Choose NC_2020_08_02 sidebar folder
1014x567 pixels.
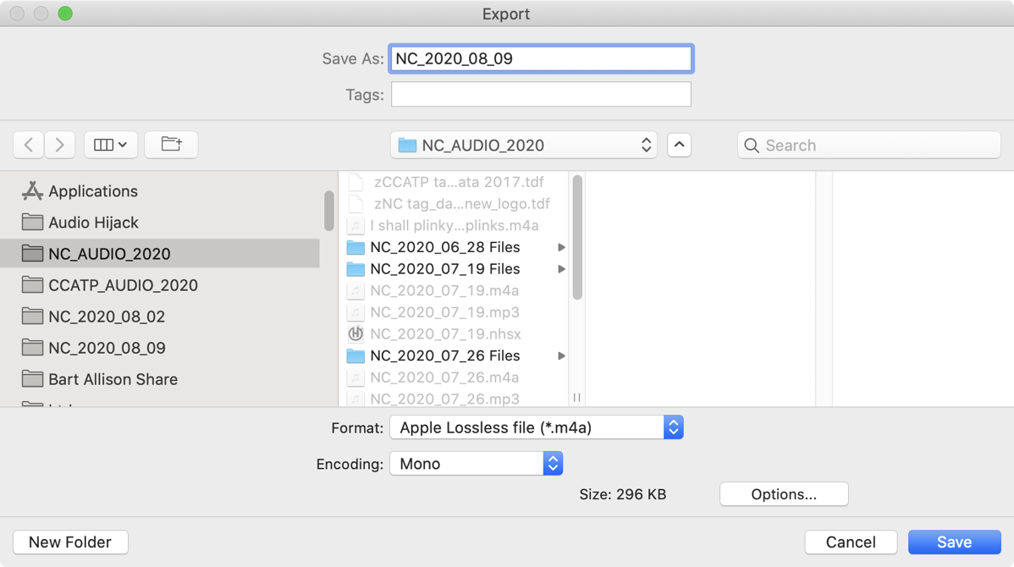coord(107,317)
